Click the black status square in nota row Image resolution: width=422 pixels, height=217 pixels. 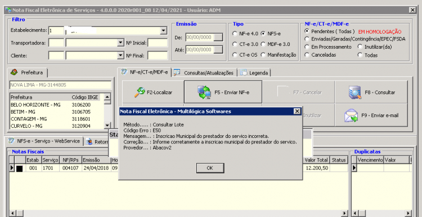point(19,168)
